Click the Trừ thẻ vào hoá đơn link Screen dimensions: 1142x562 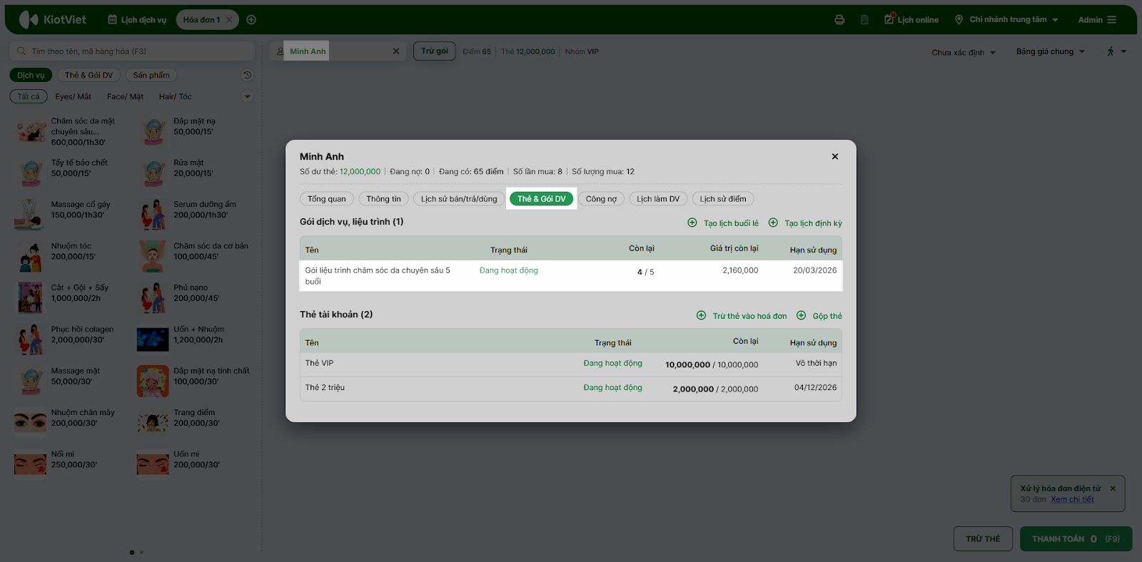tap(749, 316)
